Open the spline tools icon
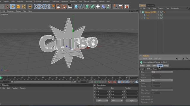The image size is (190, 106). 82,6
